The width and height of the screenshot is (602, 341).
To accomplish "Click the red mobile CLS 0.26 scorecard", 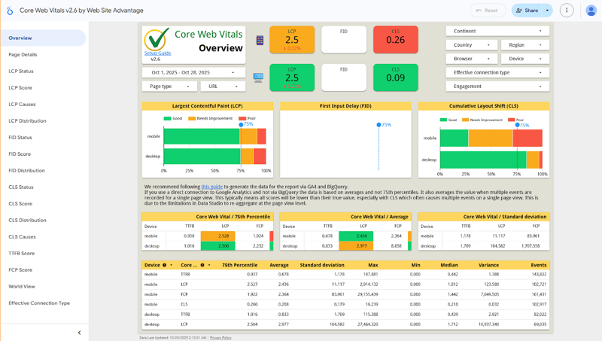I will tap(395, 40).
